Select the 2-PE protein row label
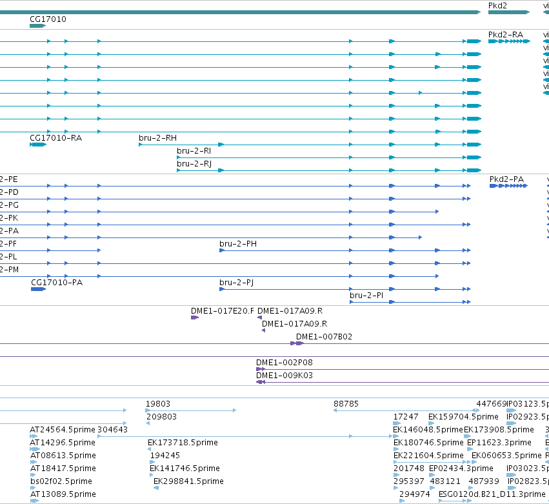The width and height of the screenshot is (549, 504). point(9,179)
